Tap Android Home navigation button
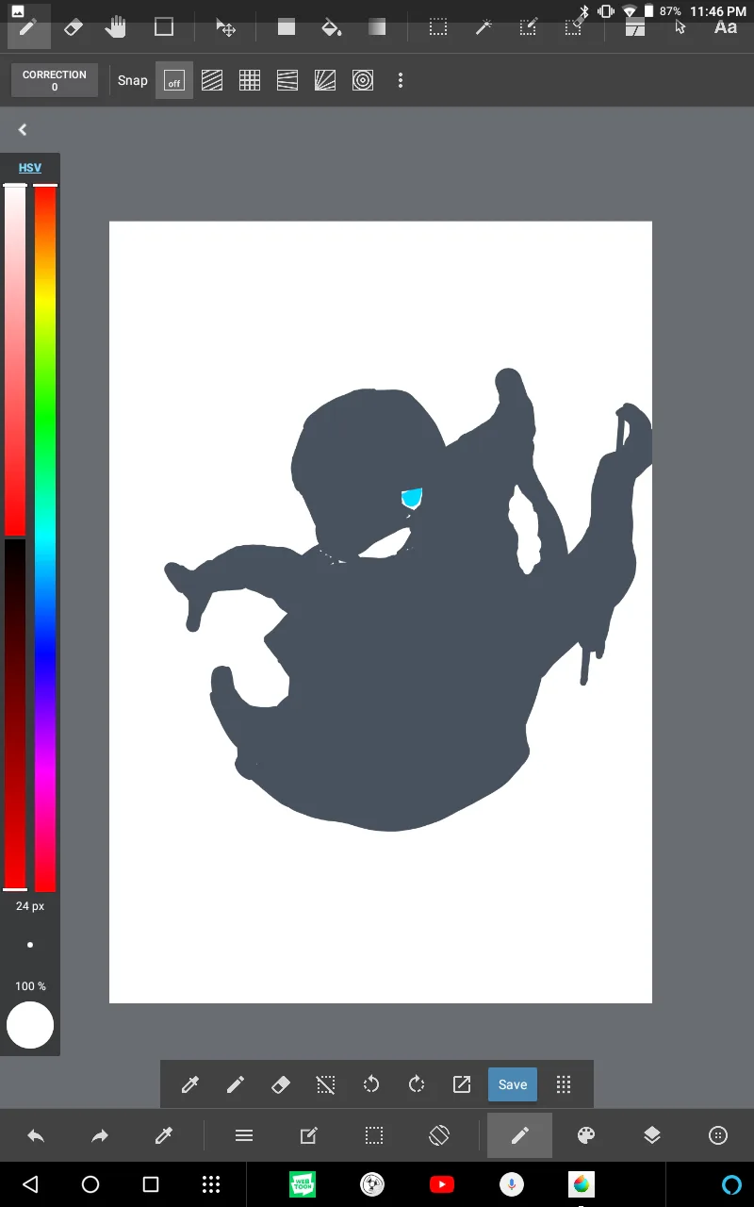The height and width of the screenshot is (1207, 754). coord(90,1184)
